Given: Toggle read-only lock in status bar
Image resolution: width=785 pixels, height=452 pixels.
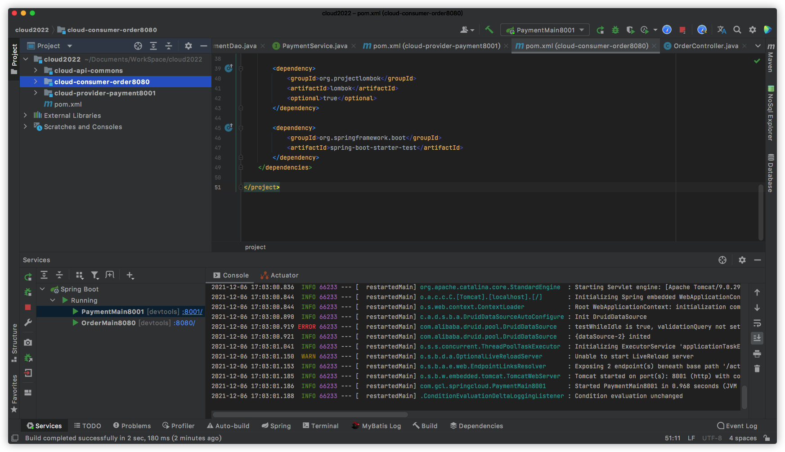Looking at the screenshot, I should [x=767, y=438].
